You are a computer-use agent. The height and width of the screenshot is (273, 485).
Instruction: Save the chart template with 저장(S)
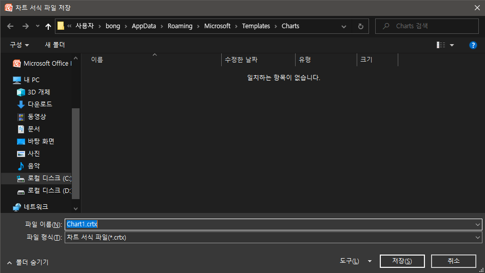coord(402,261)
